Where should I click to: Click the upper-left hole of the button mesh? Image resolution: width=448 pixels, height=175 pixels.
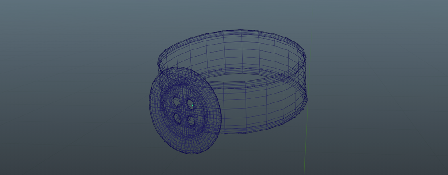coord(176,102)
